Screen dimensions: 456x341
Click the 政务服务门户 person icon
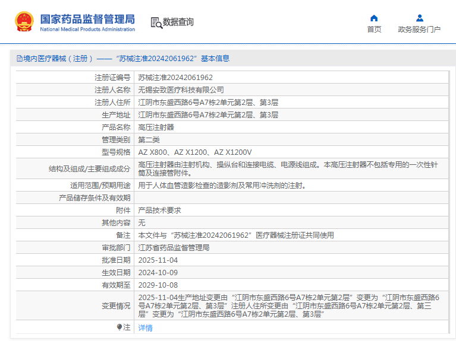point(419,18)
